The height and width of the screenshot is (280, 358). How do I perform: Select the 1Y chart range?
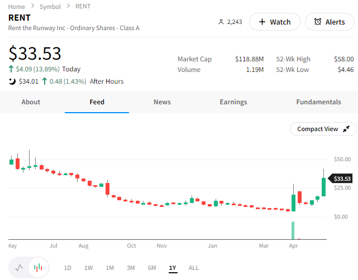tap(173, 268)
